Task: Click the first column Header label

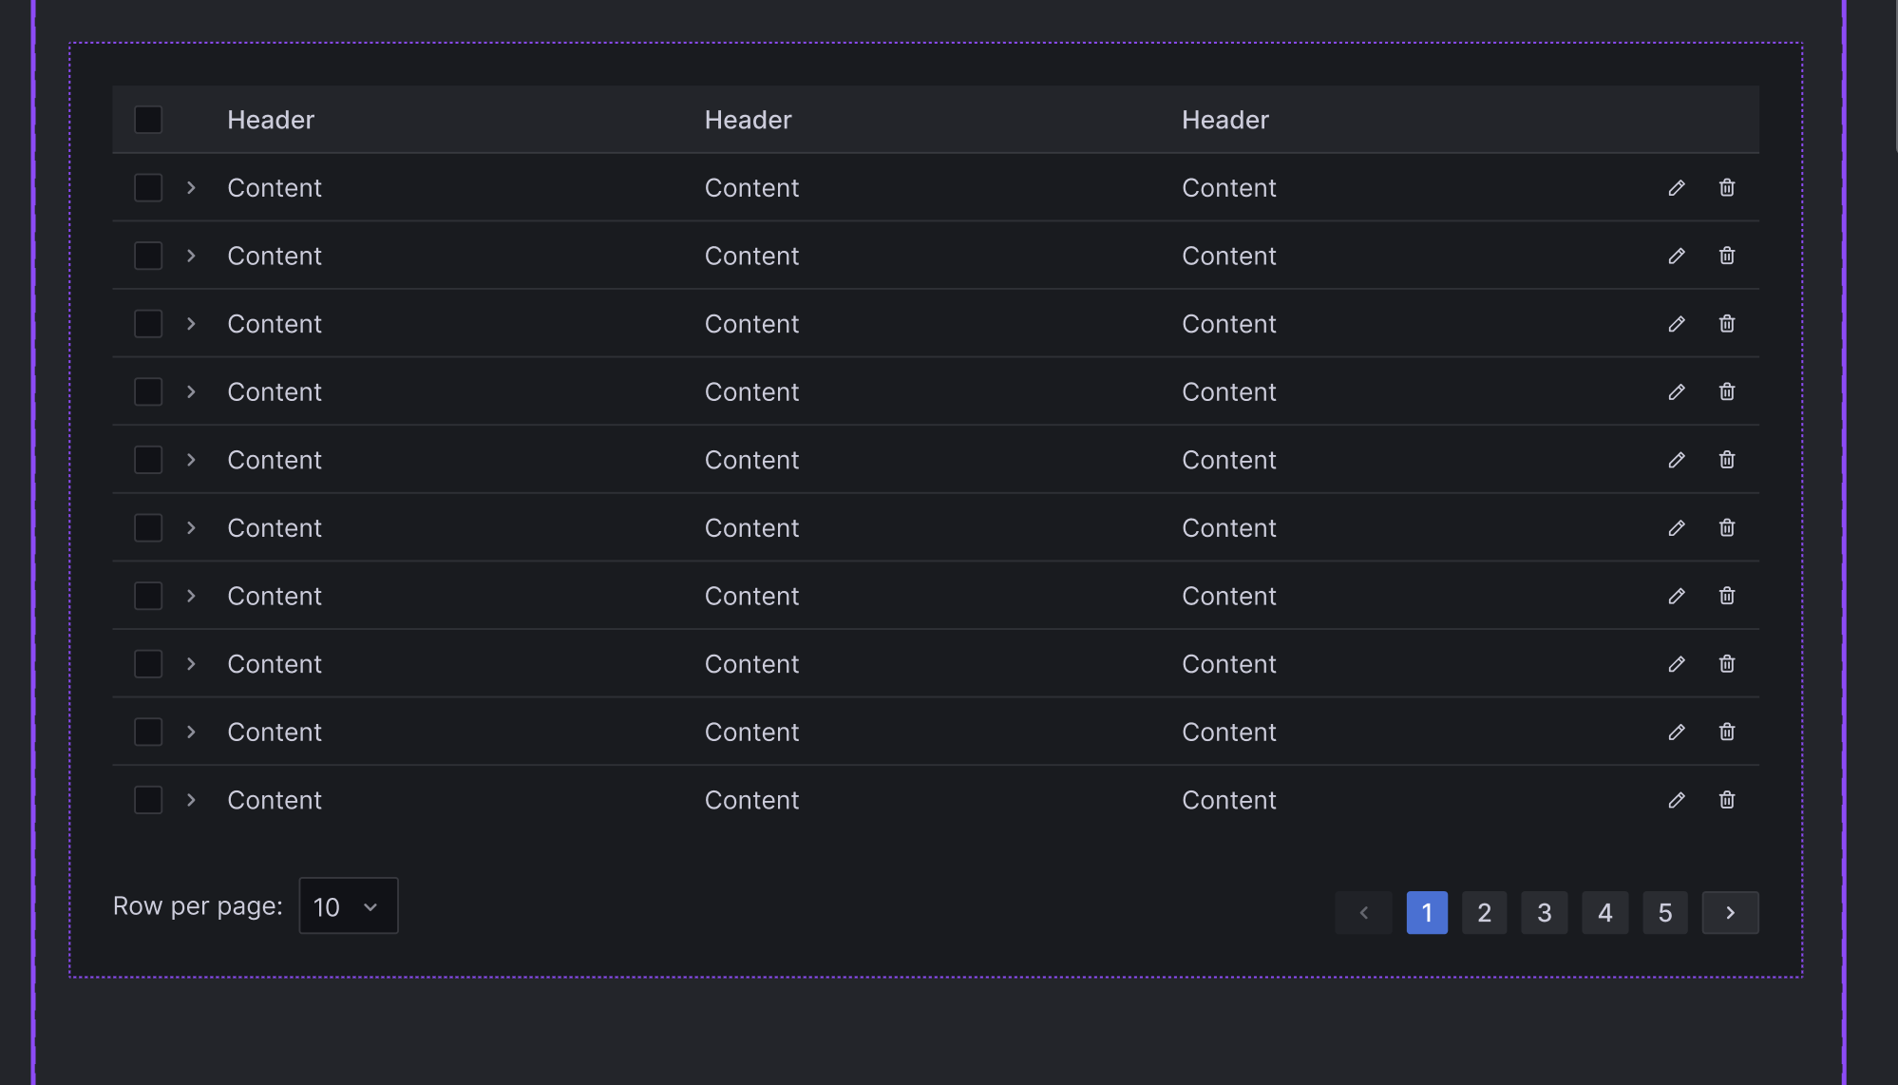Action: point(271,120)
